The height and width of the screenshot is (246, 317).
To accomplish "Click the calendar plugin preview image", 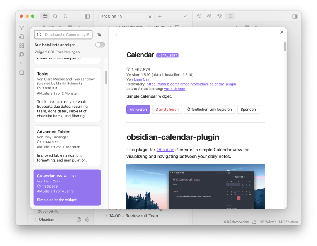I will pos(196,186).
